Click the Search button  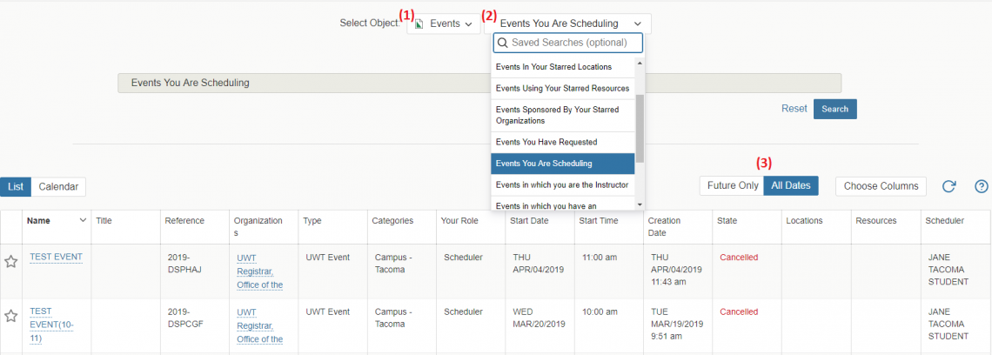[835, 109]
